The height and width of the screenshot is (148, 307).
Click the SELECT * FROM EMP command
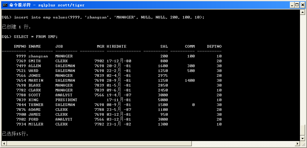36,37
